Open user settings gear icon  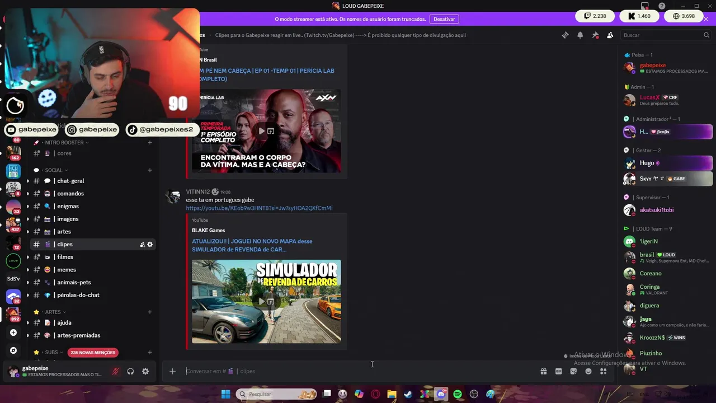145,371
